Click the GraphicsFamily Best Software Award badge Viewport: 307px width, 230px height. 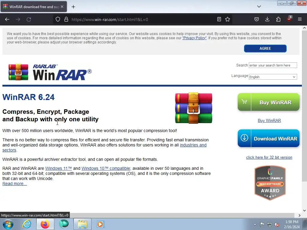(270, 183)
